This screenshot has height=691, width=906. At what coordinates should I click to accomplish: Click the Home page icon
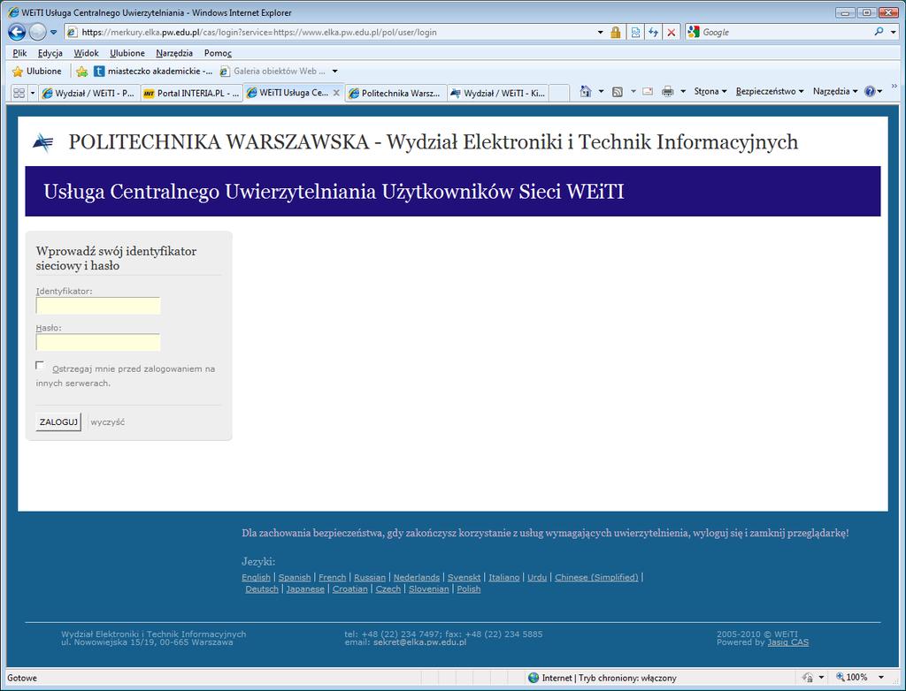click(586, 91)
